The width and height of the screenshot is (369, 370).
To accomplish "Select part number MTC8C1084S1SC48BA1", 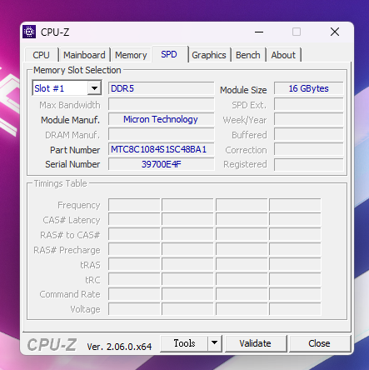I will tap(162, 149).
